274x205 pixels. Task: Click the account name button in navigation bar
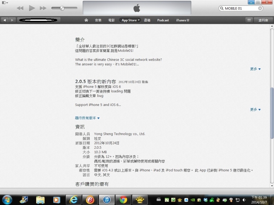click(39, 20)
